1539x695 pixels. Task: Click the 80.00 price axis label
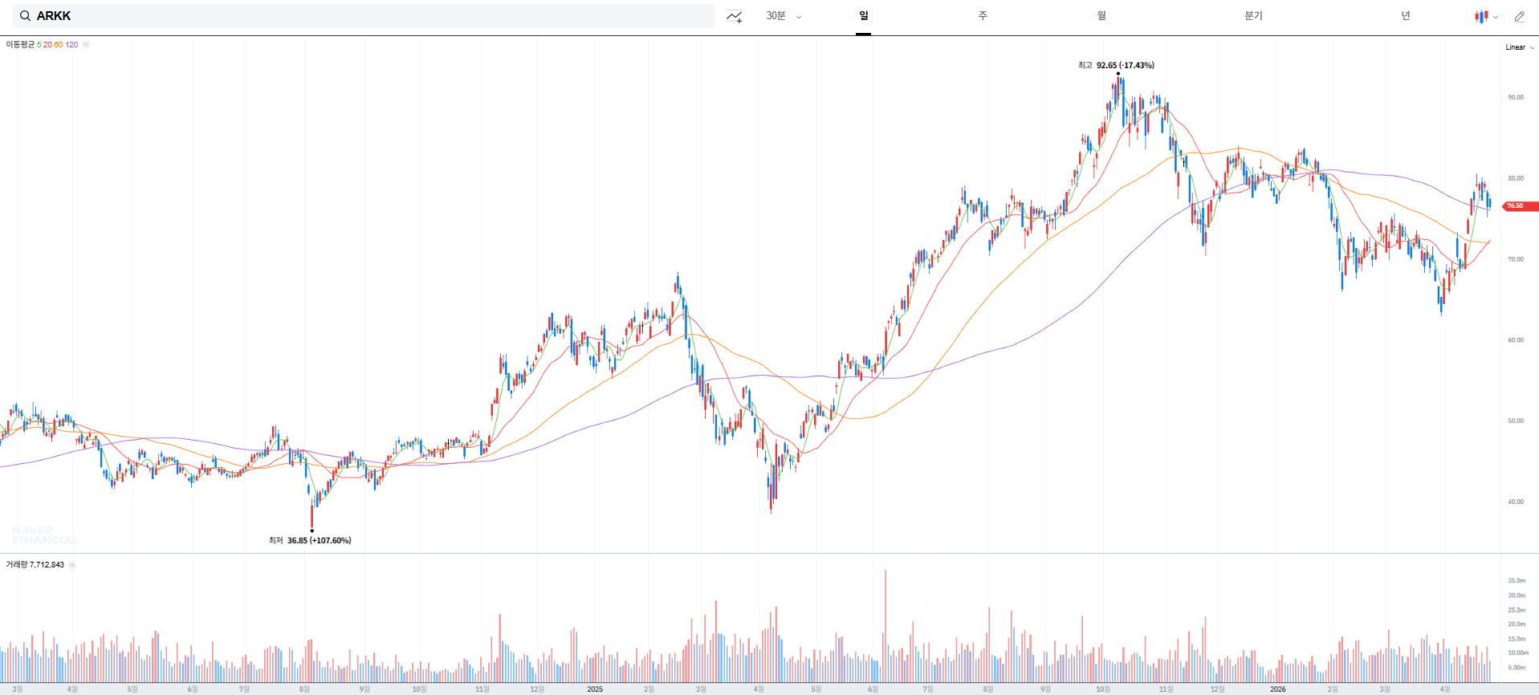(x=1516, y=178)
